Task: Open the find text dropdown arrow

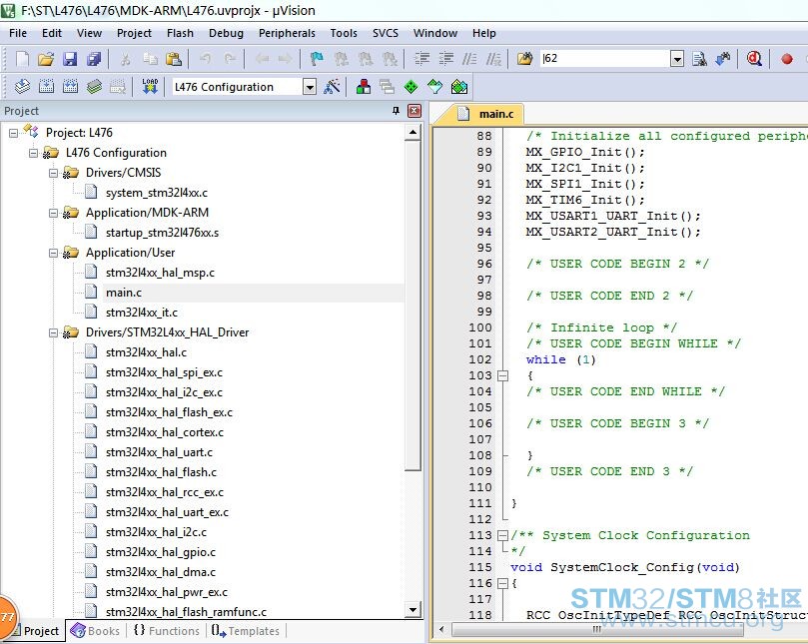Action: pyautogui.click(x=677, y=59)
